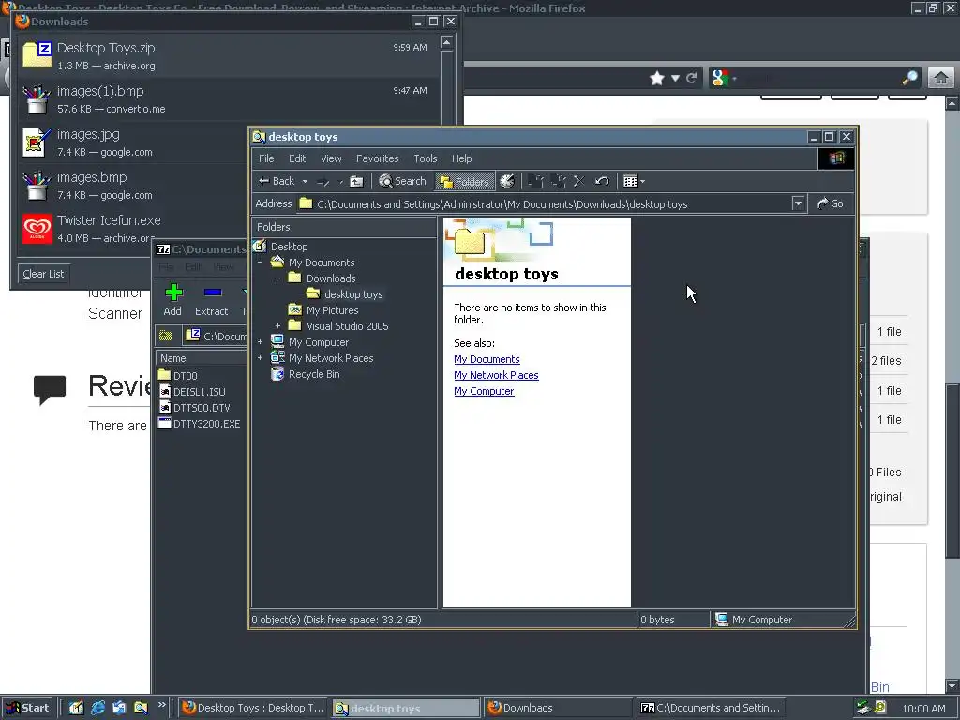Click the History icon in Explorer toolbar

point(507,181)
